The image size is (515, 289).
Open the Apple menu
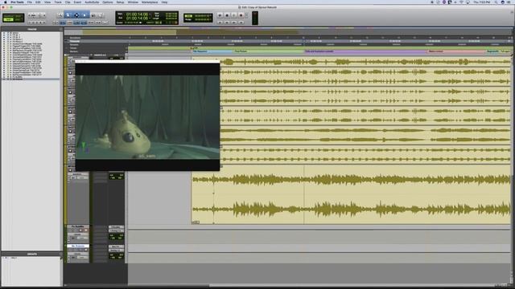(6, 2)
